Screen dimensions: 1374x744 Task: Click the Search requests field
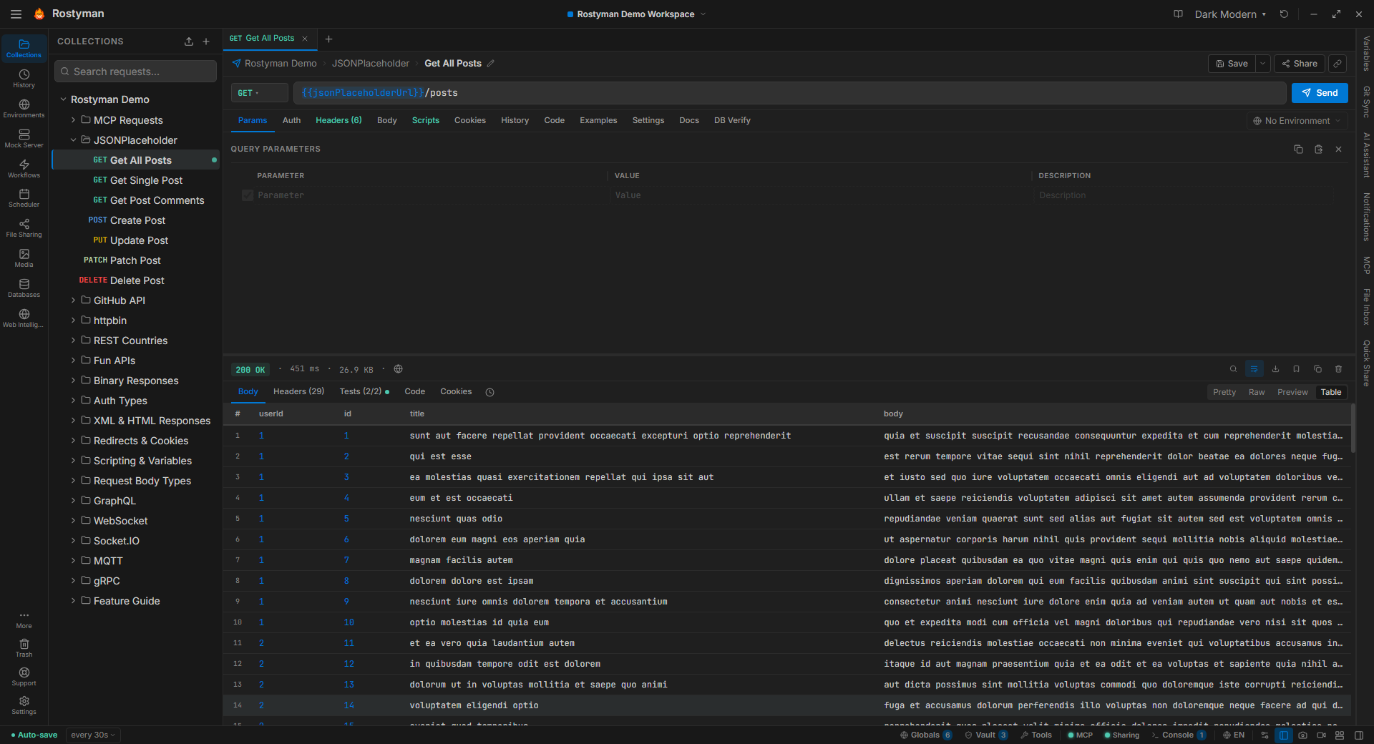click(135, 72)
